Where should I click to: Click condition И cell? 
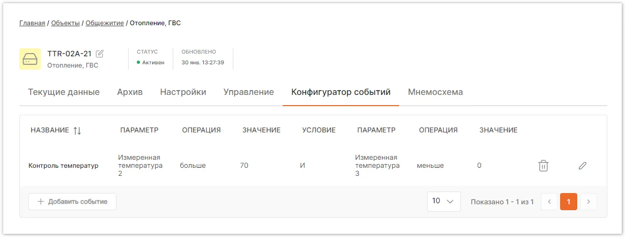(303, 165)
